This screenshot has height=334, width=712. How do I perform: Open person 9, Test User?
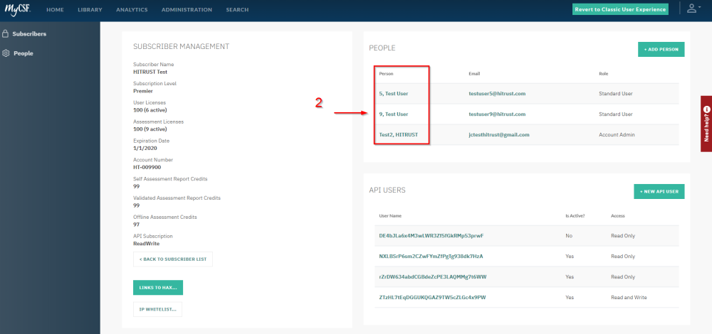tap(394, 114)
